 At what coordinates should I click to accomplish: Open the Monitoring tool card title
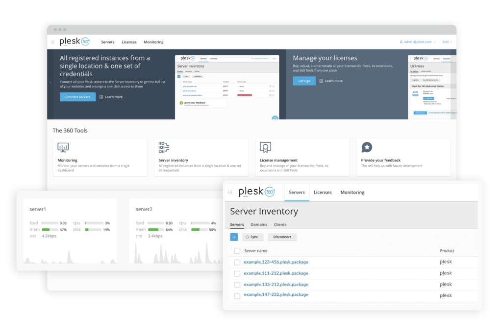[67, 160]
